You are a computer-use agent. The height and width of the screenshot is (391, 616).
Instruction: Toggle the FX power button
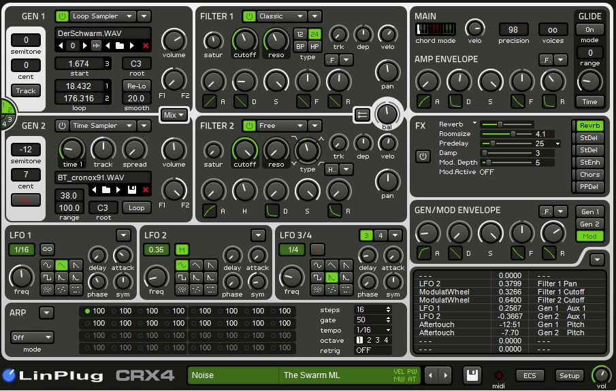pos(423,156)
